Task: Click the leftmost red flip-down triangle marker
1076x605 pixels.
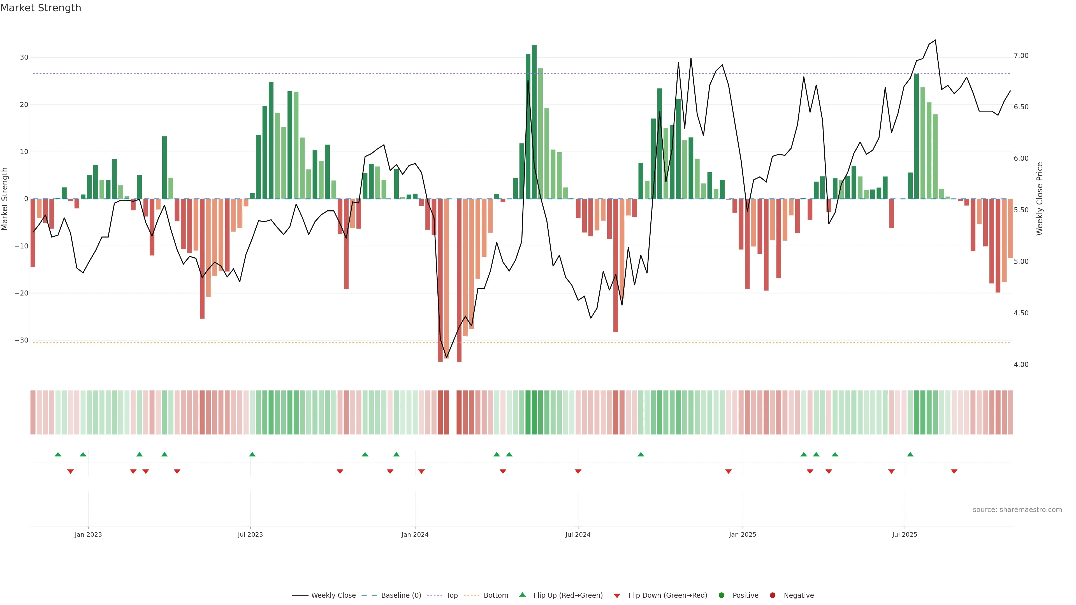Action: pos(71,471)
